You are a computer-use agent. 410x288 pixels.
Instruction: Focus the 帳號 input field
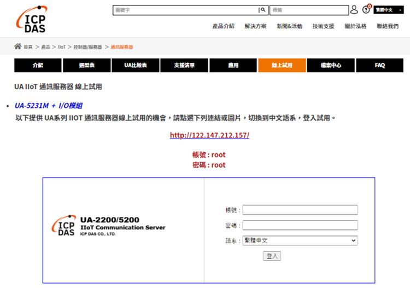pyautogui.click(x=300, y=210)
